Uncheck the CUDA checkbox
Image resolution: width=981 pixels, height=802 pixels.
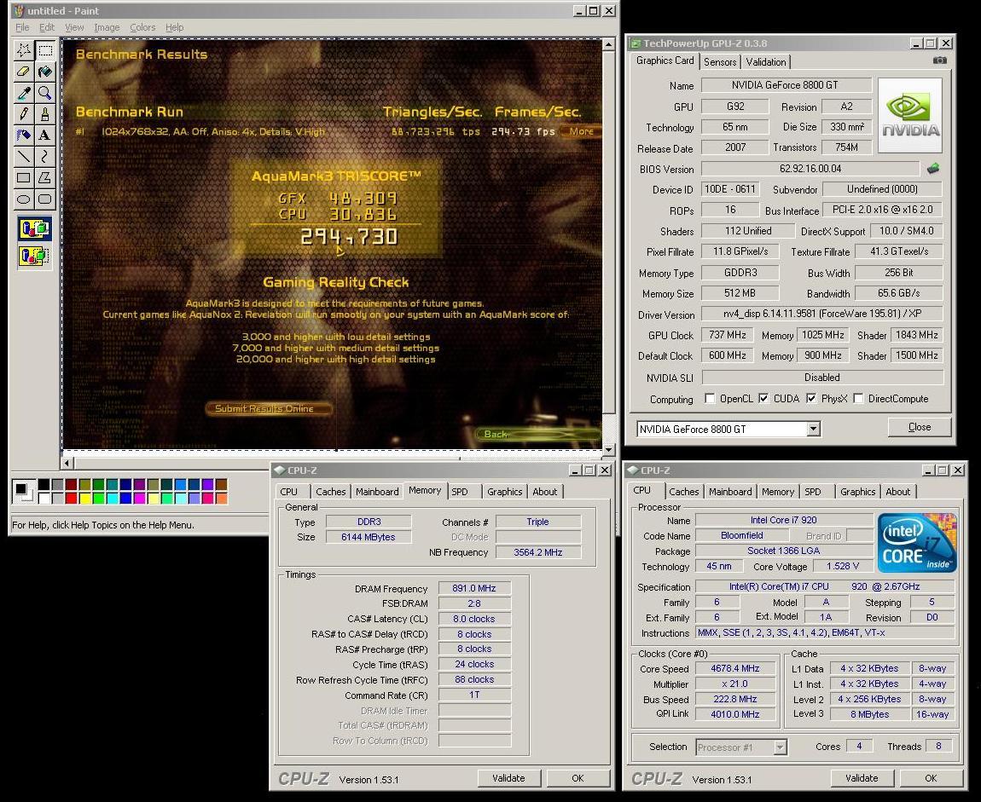(x=763, y=398)
